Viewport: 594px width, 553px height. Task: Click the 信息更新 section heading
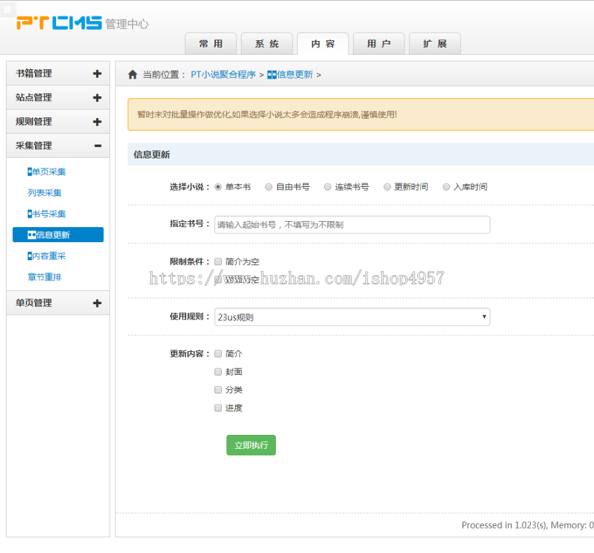coord(152,154)
